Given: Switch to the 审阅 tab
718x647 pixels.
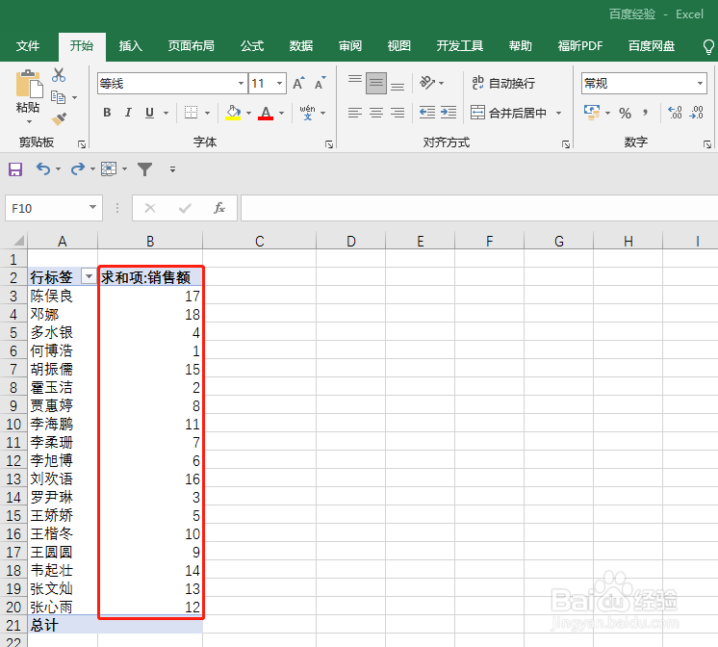Looking at the screenshot, I should tap(350, 46).
